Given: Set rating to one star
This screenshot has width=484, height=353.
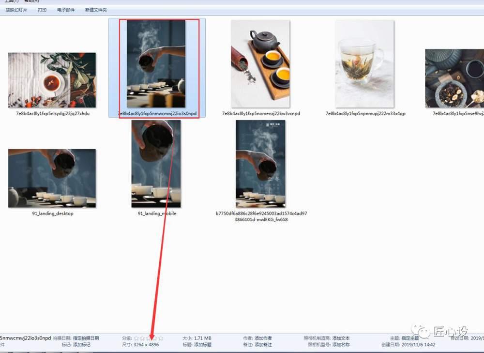Looking at the screenshot, I should [x=136, y=338].
